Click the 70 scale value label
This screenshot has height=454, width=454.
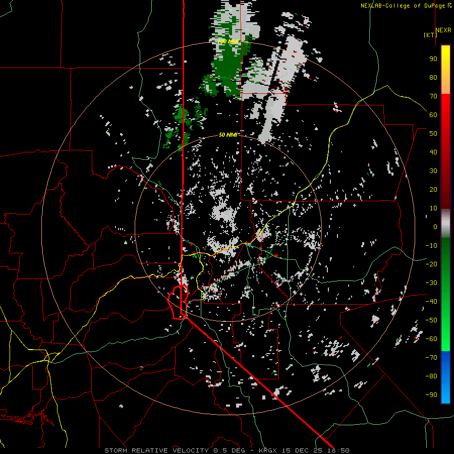point(433,96)
